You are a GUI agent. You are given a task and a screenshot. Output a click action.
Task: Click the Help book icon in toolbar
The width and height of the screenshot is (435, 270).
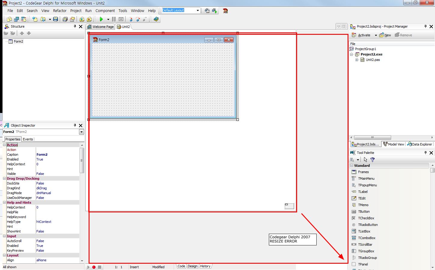tap(156, 19)
